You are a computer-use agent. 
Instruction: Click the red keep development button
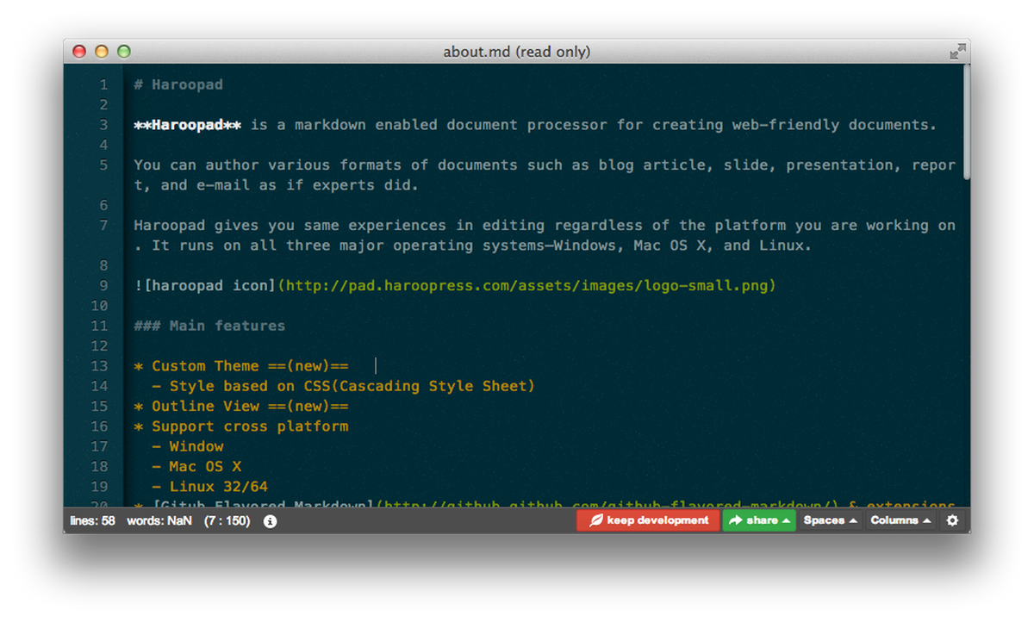(648, 520)
